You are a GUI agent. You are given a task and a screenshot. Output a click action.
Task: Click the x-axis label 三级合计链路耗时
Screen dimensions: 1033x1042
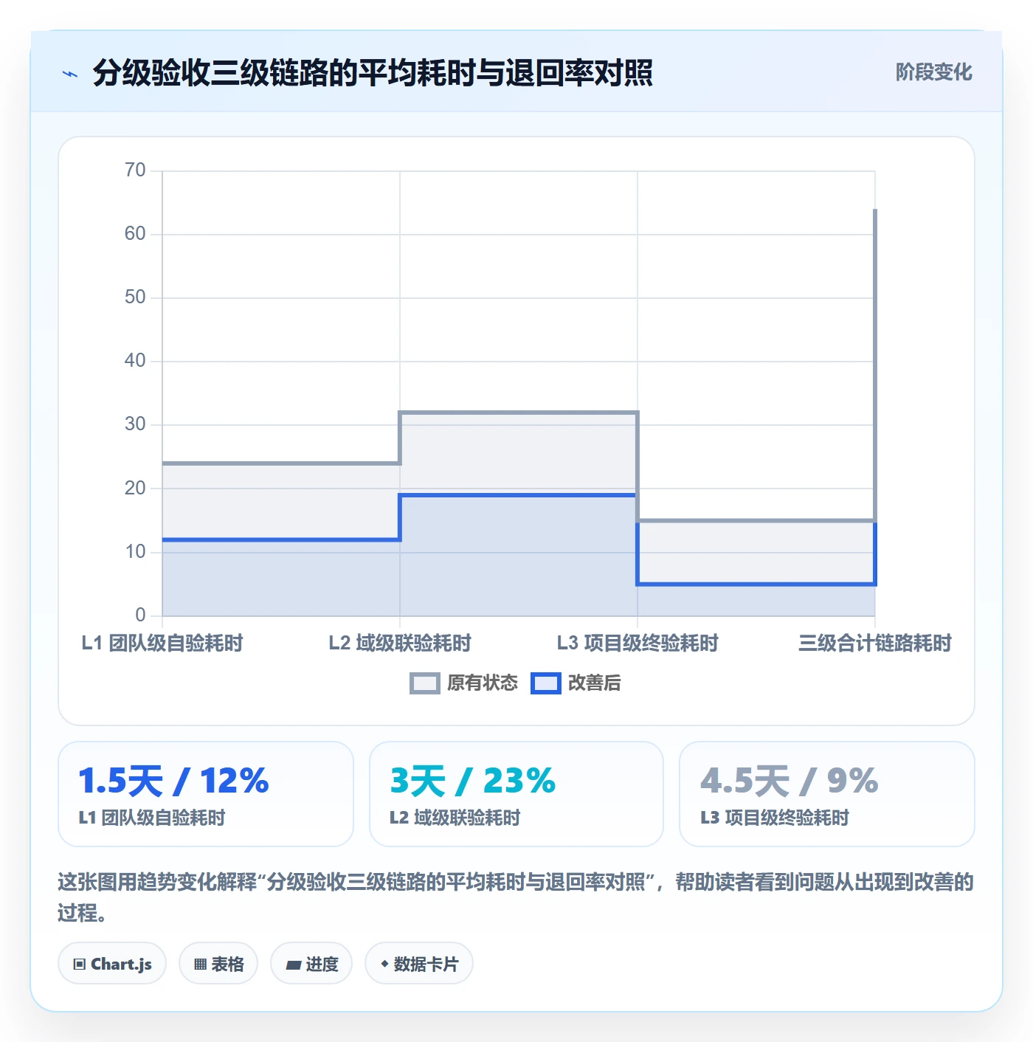tap(875, 644)
